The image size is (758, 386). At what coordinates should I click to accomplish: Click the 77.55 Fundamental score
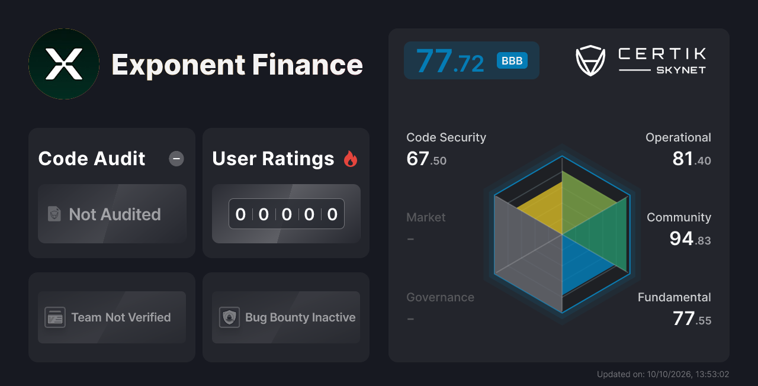692,319
